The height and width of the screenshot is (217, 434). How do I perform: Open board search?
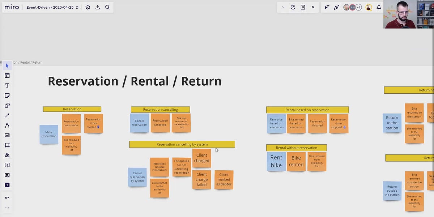point(107,7)
